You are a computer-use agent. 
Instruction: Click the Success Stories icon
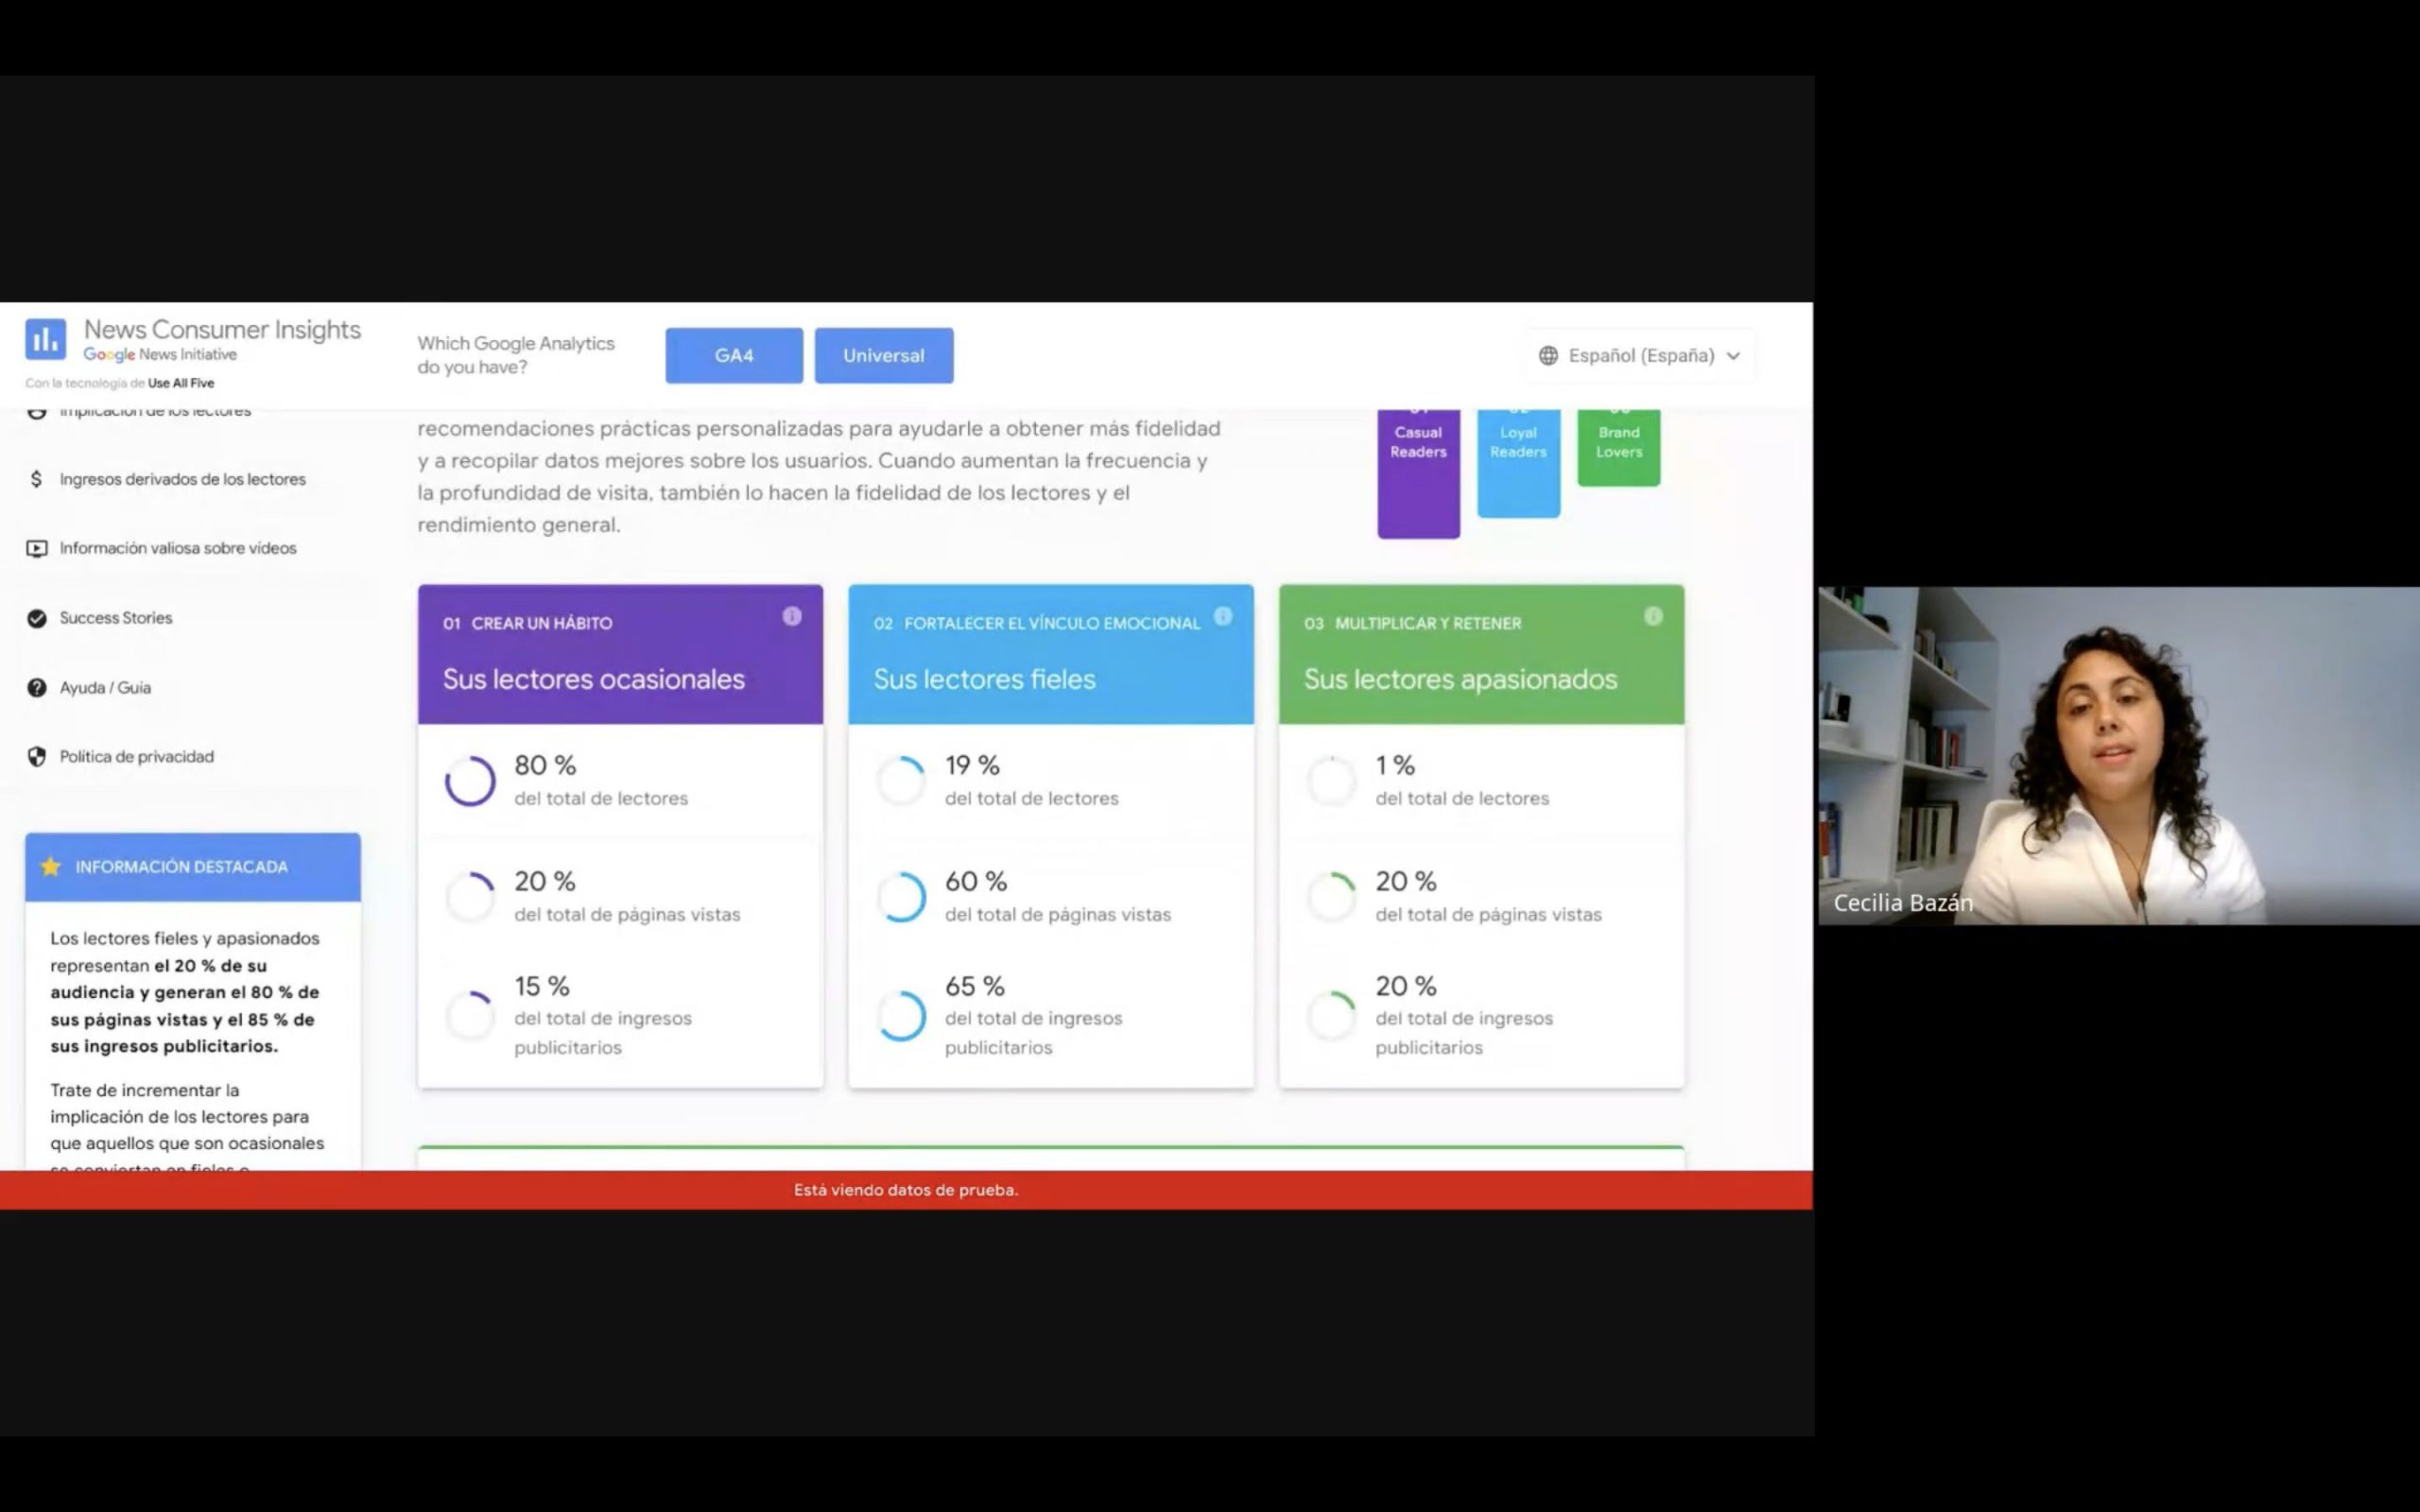(37, 617)
